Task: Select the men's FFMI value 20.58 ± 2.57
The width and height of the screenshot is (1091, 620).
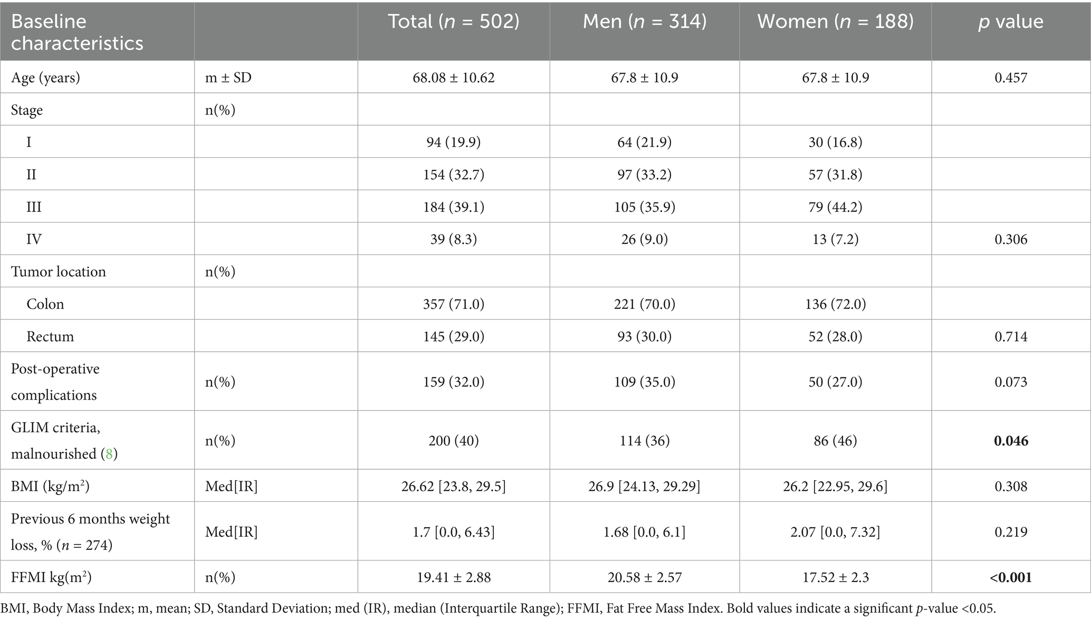Action: click(644, 578)
